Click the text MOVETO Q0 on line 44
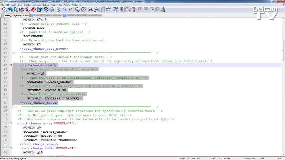This screenshot has height=160, width=285. point(36,74)
